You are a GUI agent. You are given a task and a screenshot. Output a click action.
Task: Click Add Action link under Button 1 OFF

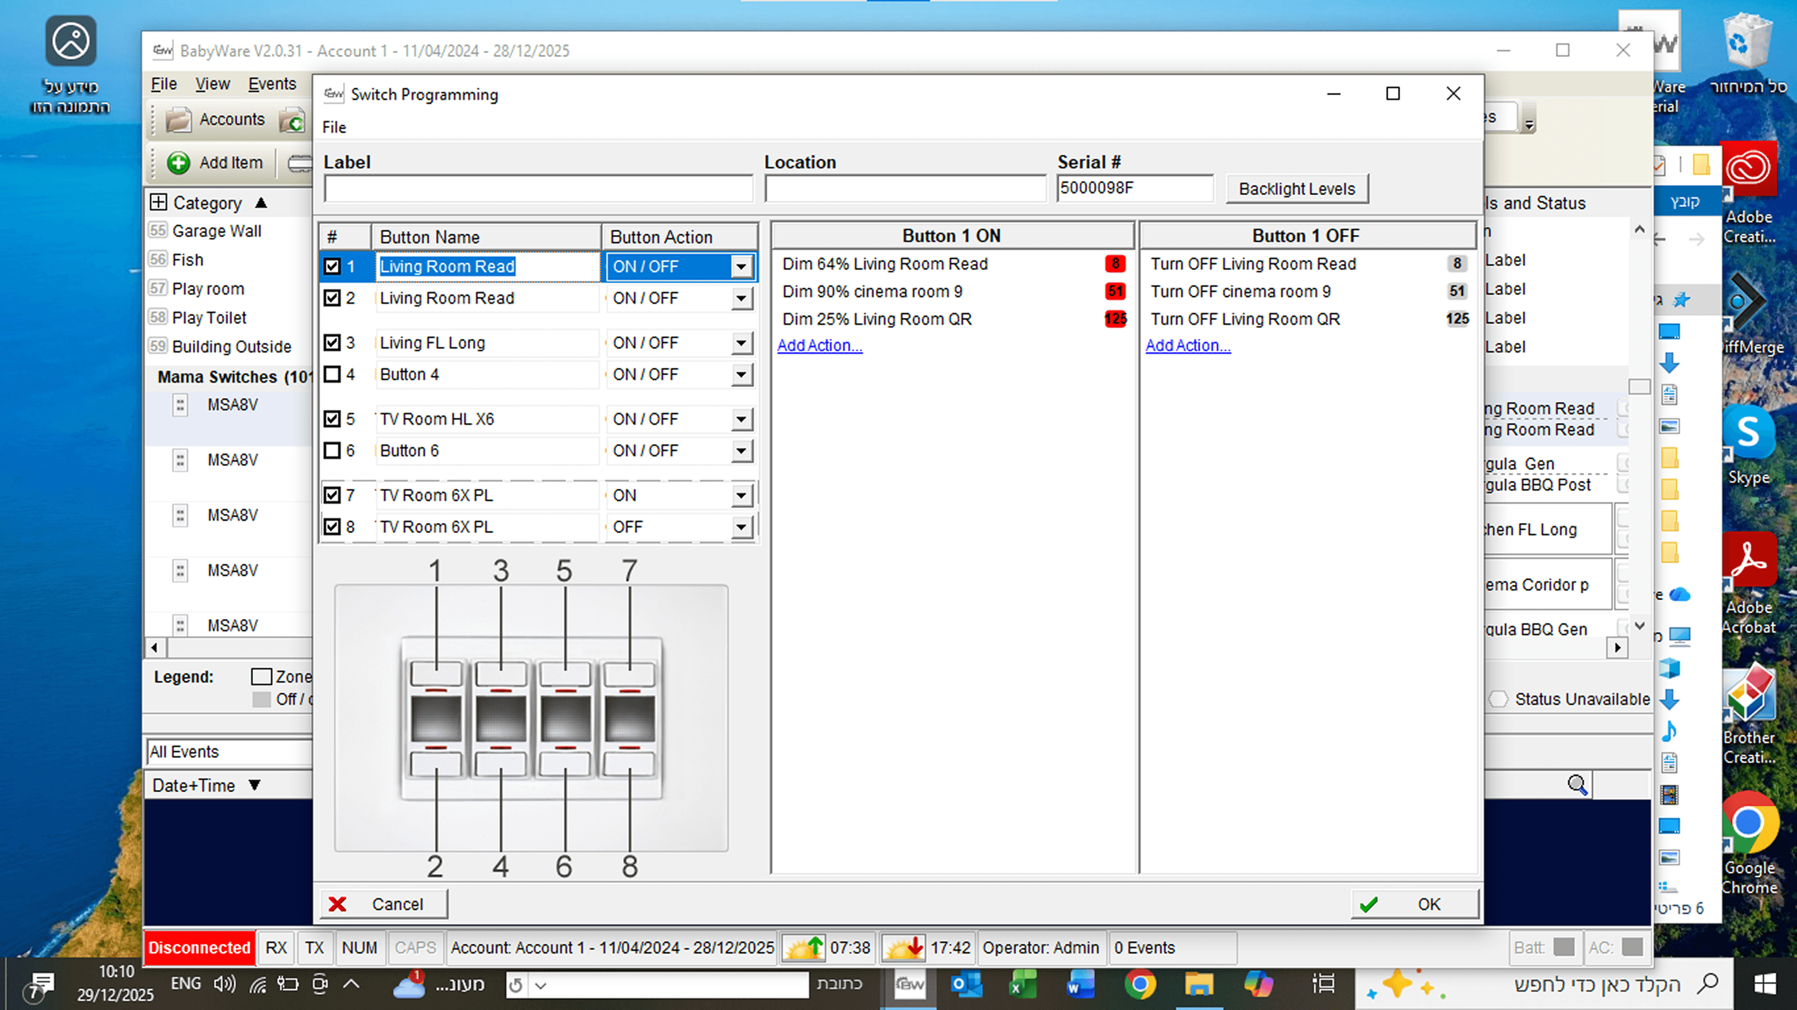tap(1187, 345)
